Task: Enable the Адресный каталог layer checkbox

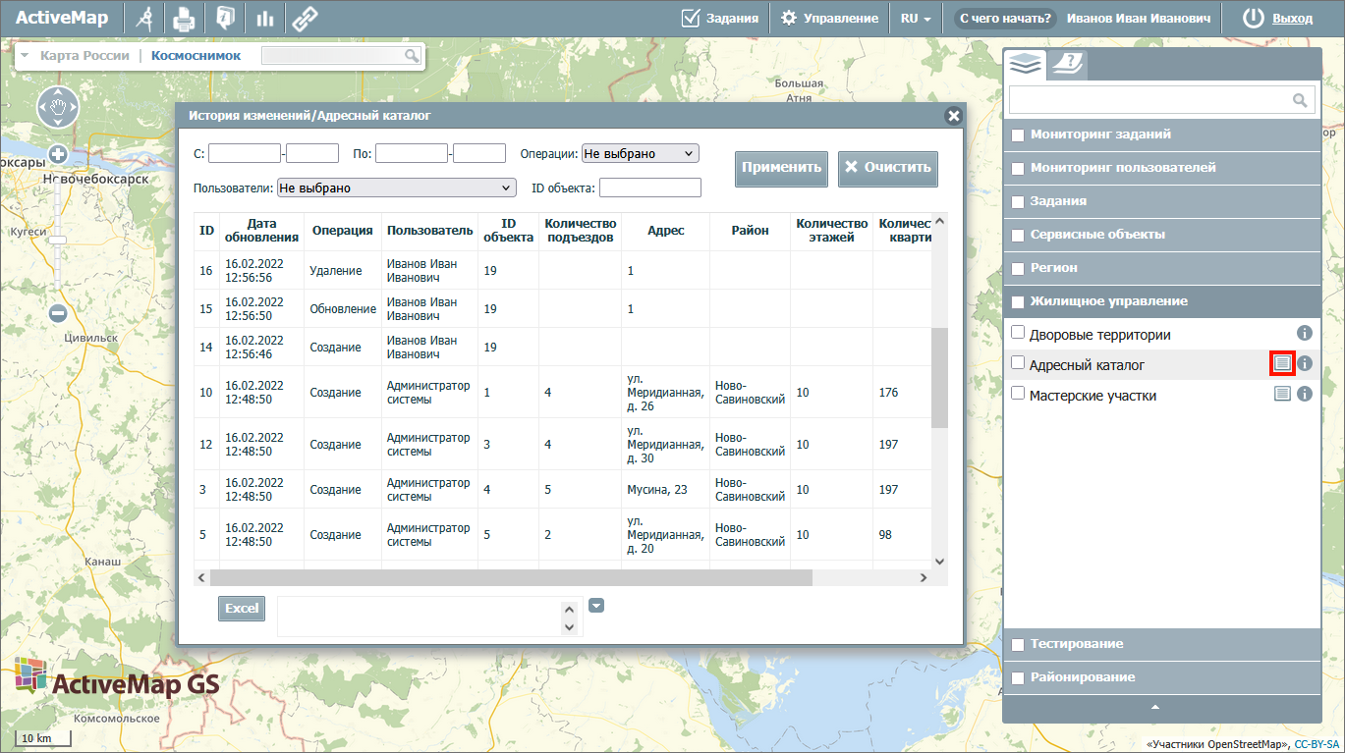Action: coord(1018,363)
